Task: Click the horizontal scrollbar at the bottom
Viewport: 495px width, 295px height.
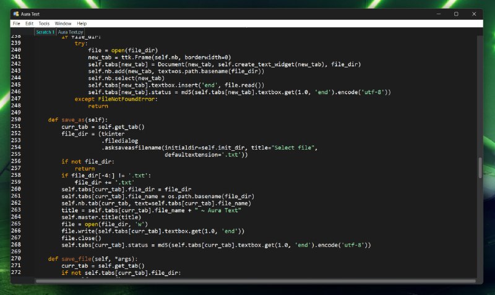Action: click(247, 281)
